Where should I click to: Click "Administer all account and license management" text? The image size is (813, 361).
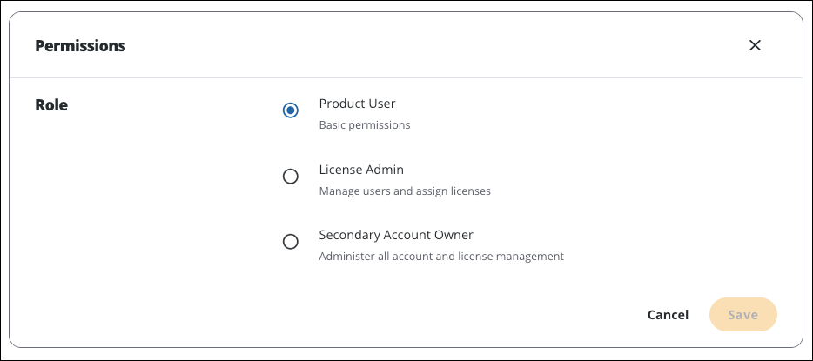(441, 257)
